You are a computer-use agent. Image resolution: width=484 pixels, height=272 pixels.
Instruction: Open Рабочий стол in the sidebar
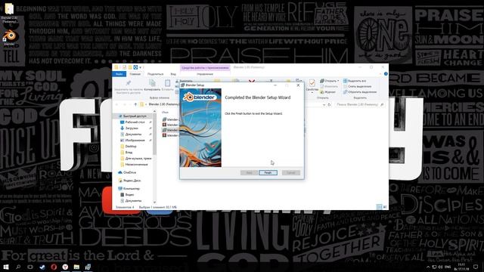click(x=135, y=122)
